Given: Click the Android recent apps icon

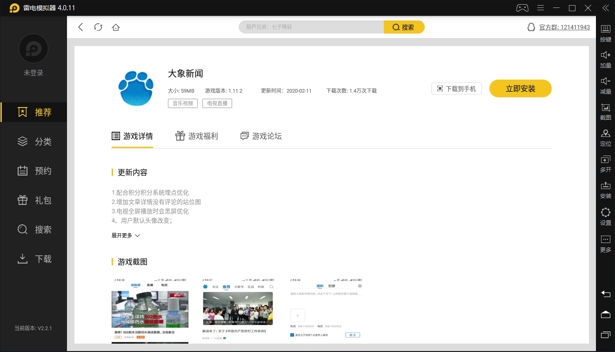Looking at the screenshot, I should (606, 335).
